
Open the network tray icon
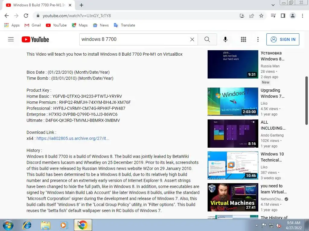tap(271, 225)
